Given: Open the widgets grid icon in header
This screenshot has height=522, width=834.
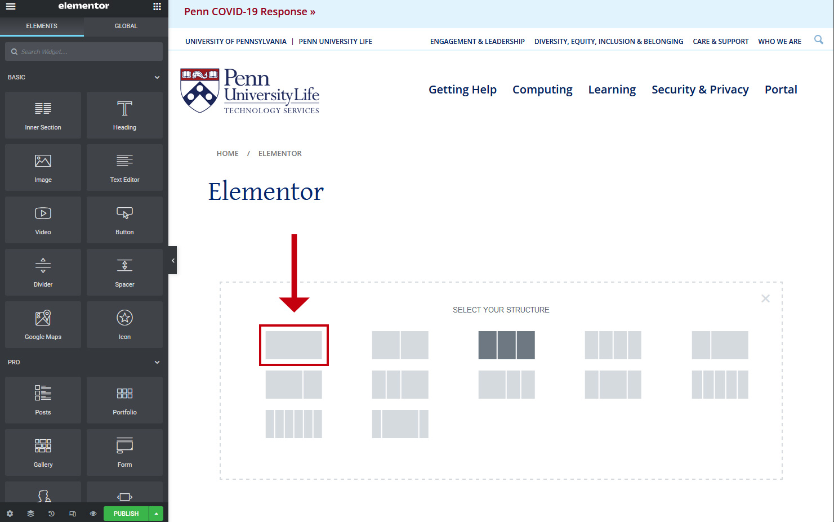Looking at the screenshot, I should [x=157, y=7].
